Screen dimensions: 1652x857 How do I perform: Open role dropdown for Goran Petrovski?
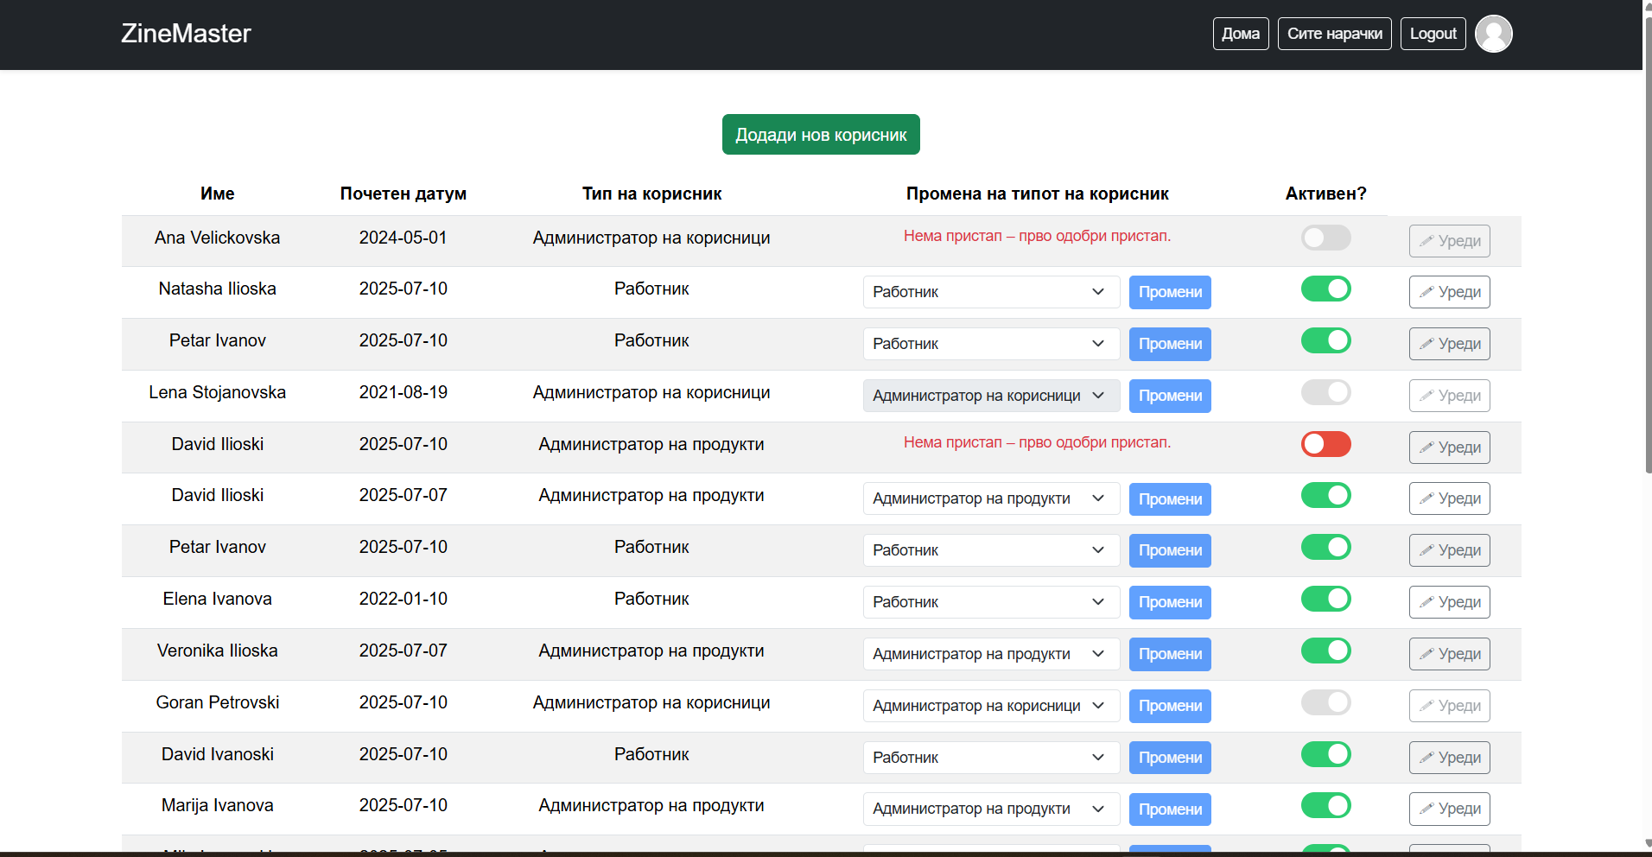(x=990, y=706)
